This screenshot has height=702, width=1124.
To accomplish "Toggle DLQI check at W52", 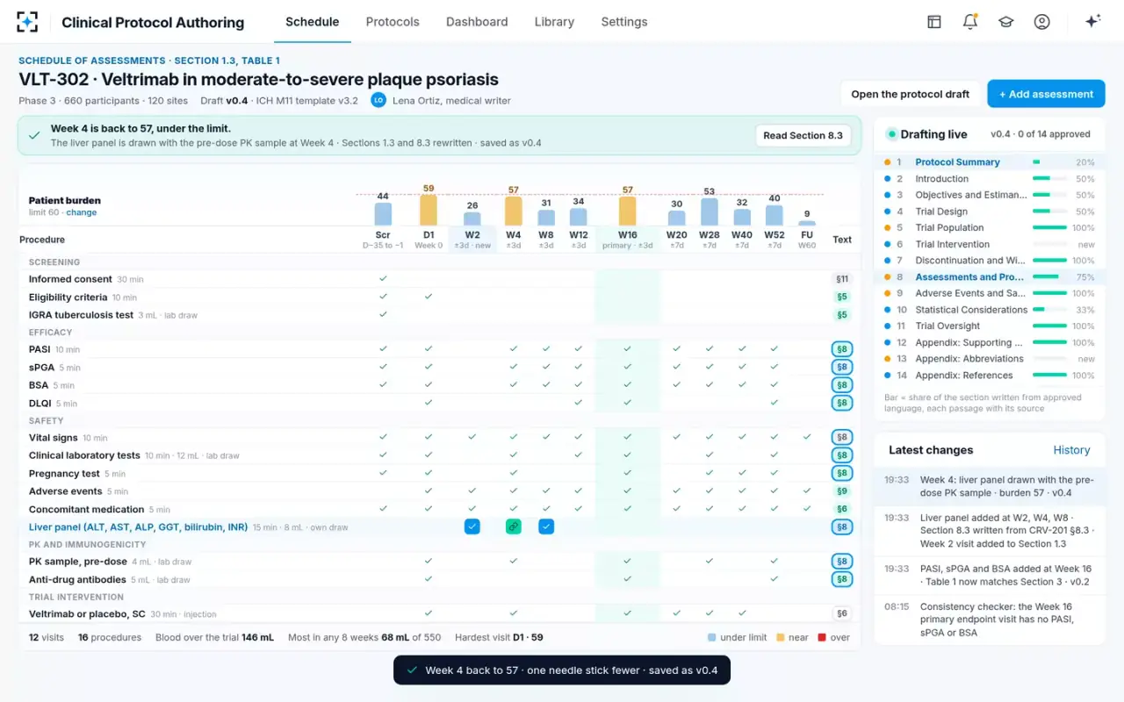I will (x=774, y=402).
